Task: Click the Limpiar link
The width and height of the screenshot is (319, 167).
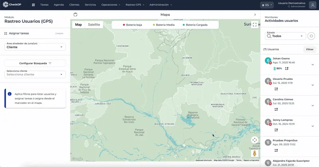Action: pyautogui.click(x=59, y=33)
